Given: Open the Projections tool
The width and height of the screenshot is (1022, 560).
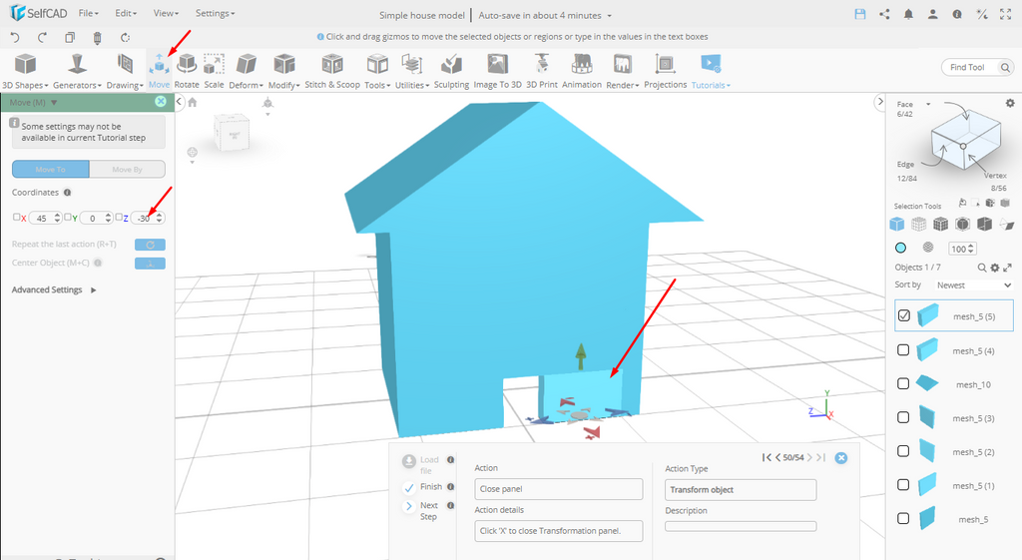Looking at the screenshot, I should [665, 71].
